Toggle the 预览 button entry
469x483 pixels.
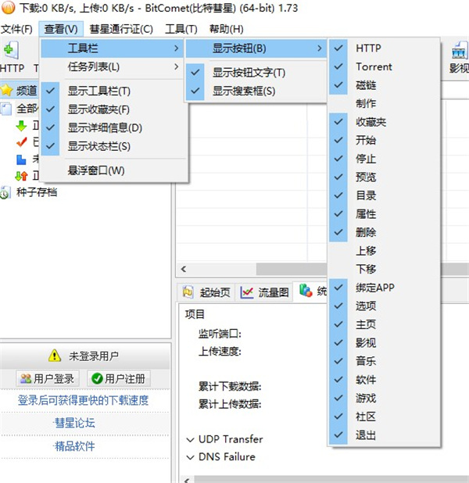tap(384, 177)
